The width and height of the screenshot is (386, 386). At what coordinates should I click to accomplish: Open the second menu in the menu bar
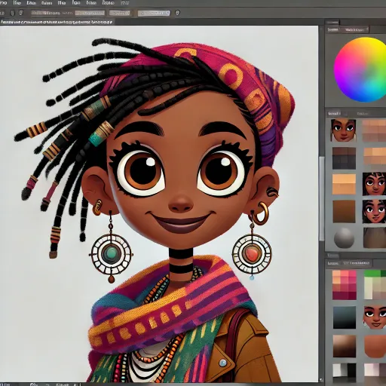(x=17, y=3)
